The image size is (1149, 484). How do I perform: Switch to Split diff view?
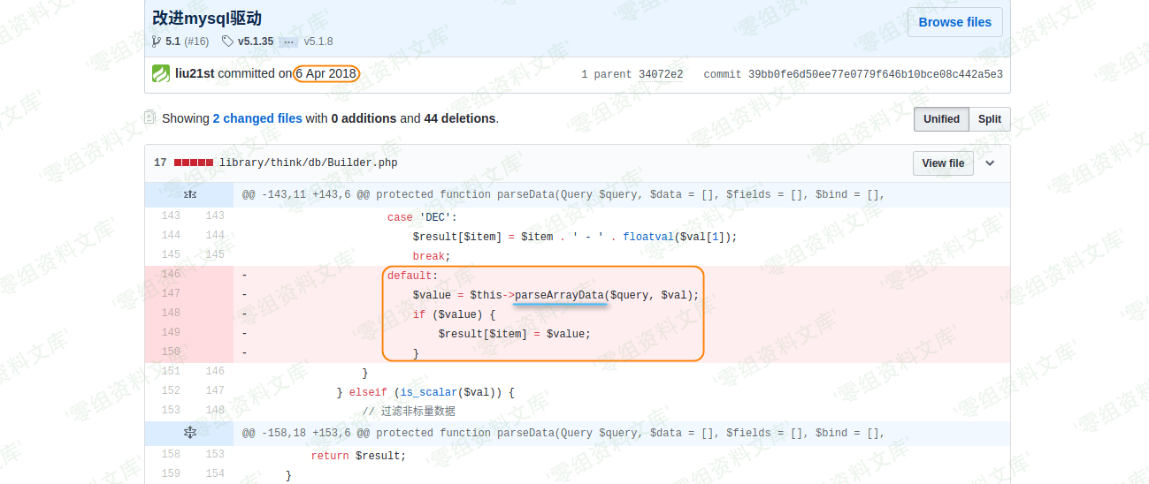pos(989,119)
